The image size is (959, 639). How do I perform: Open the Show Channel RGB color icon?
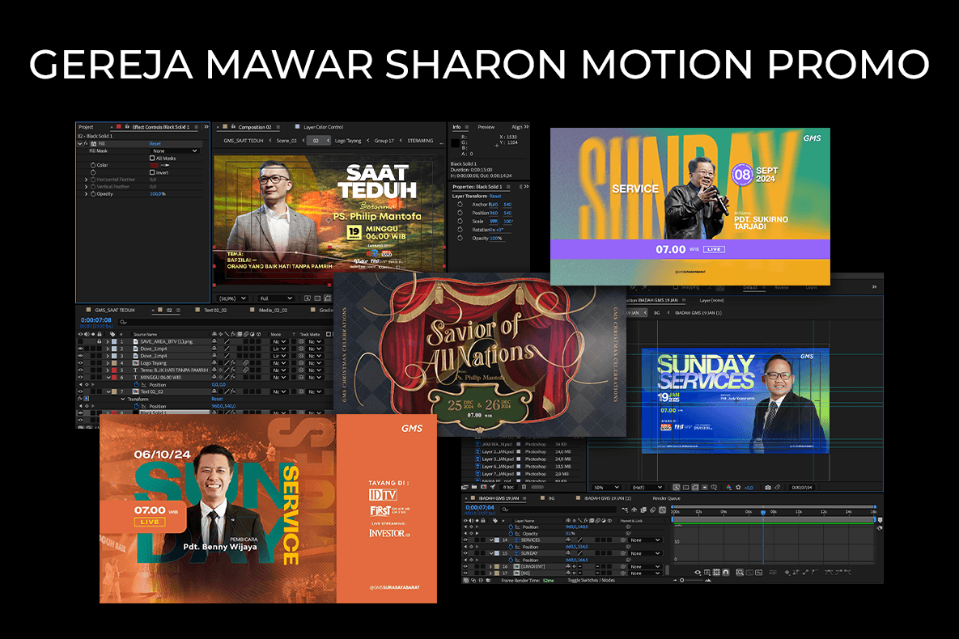point(728,488)
